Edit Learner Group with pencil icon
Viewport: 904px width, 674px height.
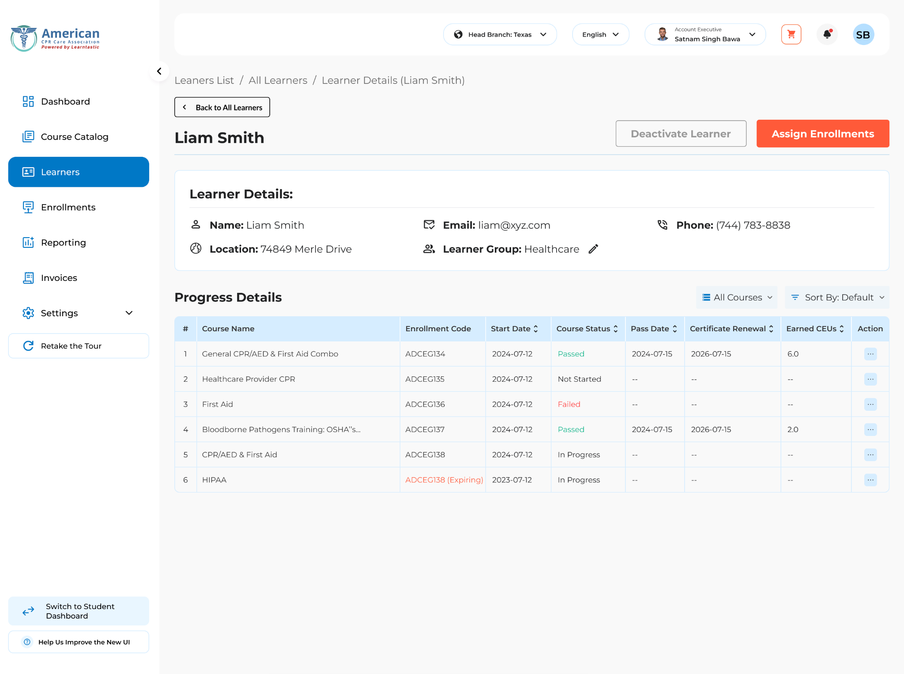[x=594, y=249]
